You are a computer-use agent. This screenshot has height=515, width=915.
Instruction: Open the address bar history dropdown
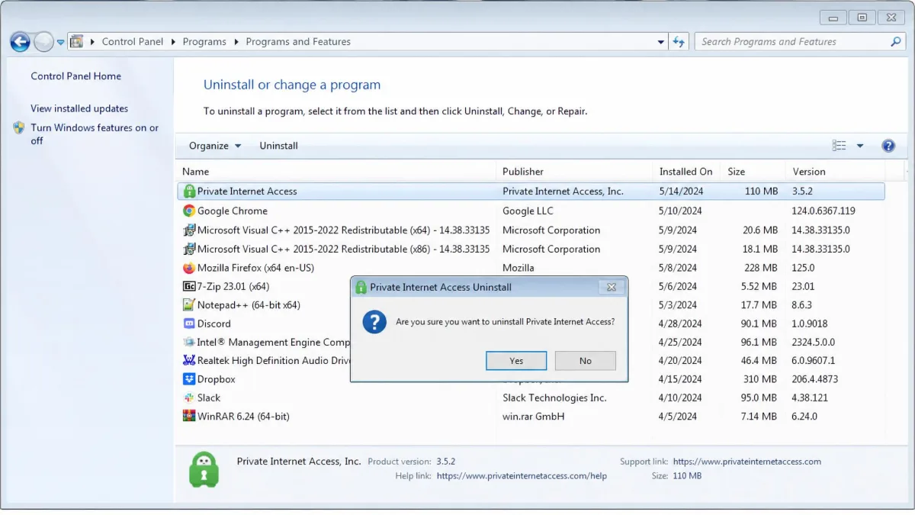pyautogui.click(x=661, y=43)
